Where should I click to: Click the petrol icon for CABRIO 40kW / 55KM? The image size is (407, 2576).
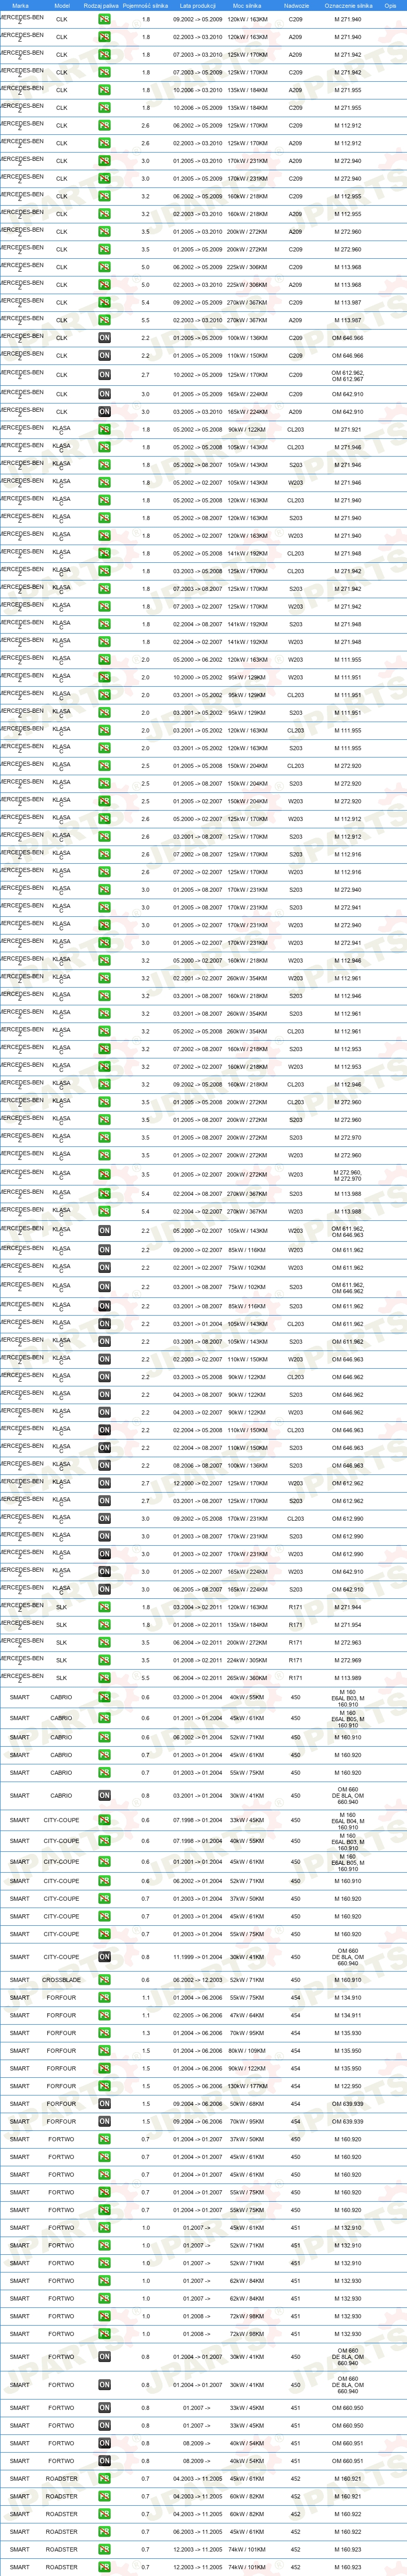click(104, 1697)
